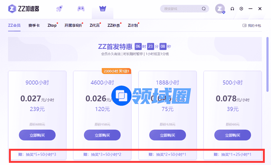
Task: Open the game controller library icon
Action: tap(81, 9)
